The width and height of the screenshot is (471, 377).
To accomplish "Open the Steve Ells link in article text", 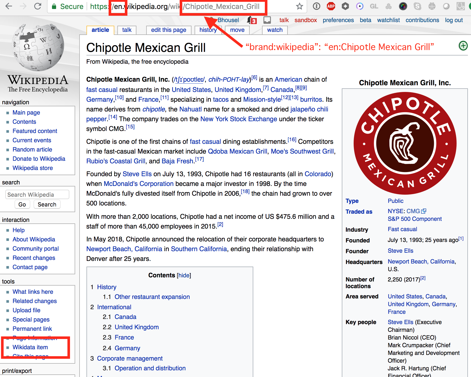I will pyautogui.click(x=137, y=174).
